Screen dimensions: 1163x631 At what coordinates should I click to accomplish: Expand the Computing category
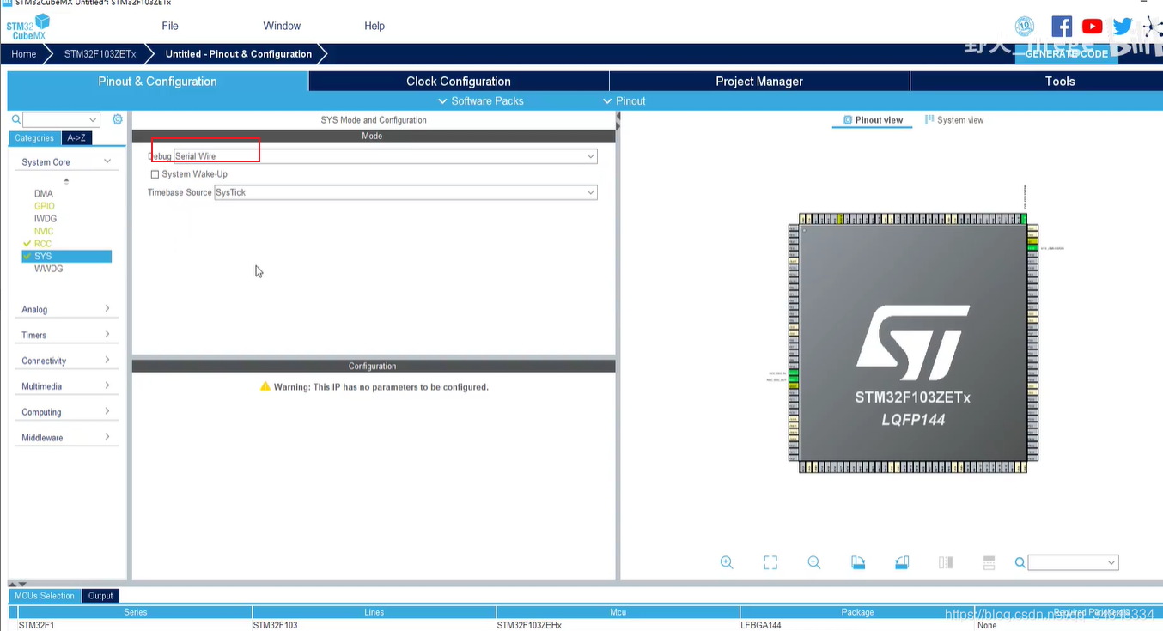point(107,412)
